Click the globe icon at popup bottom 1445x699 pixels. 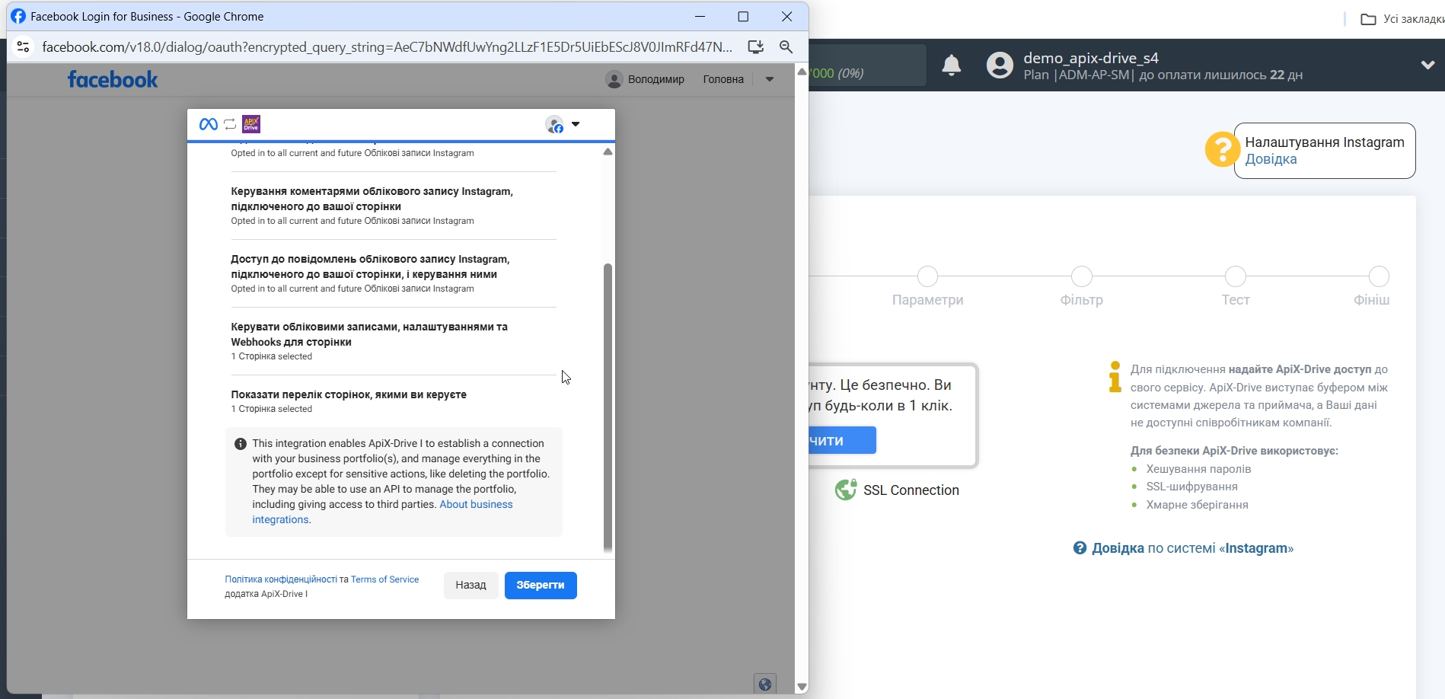[765, 684]
